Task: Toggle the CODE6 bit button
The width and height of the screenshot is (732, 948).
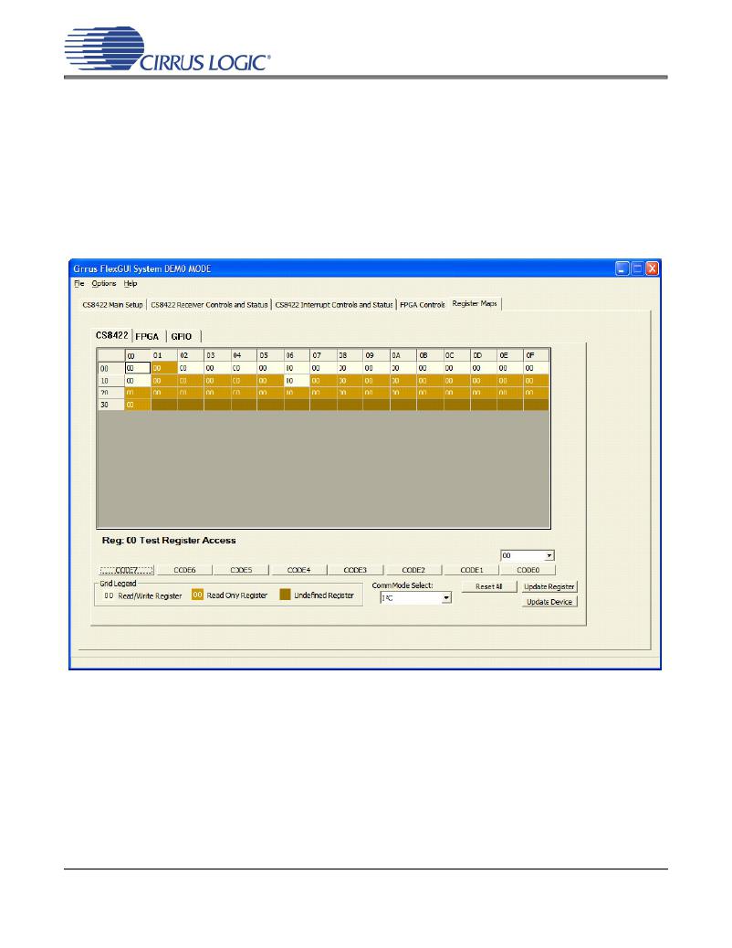Action: pos(184,570)
